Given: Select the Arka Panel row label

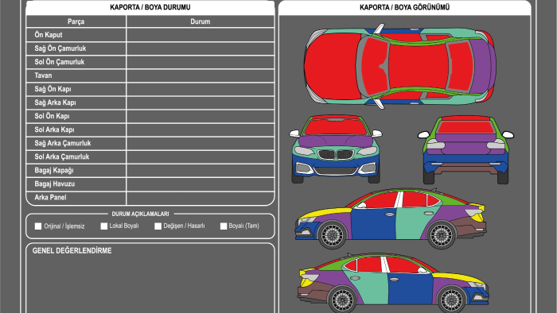Looking at the screenshot, I should click(50, 198).
